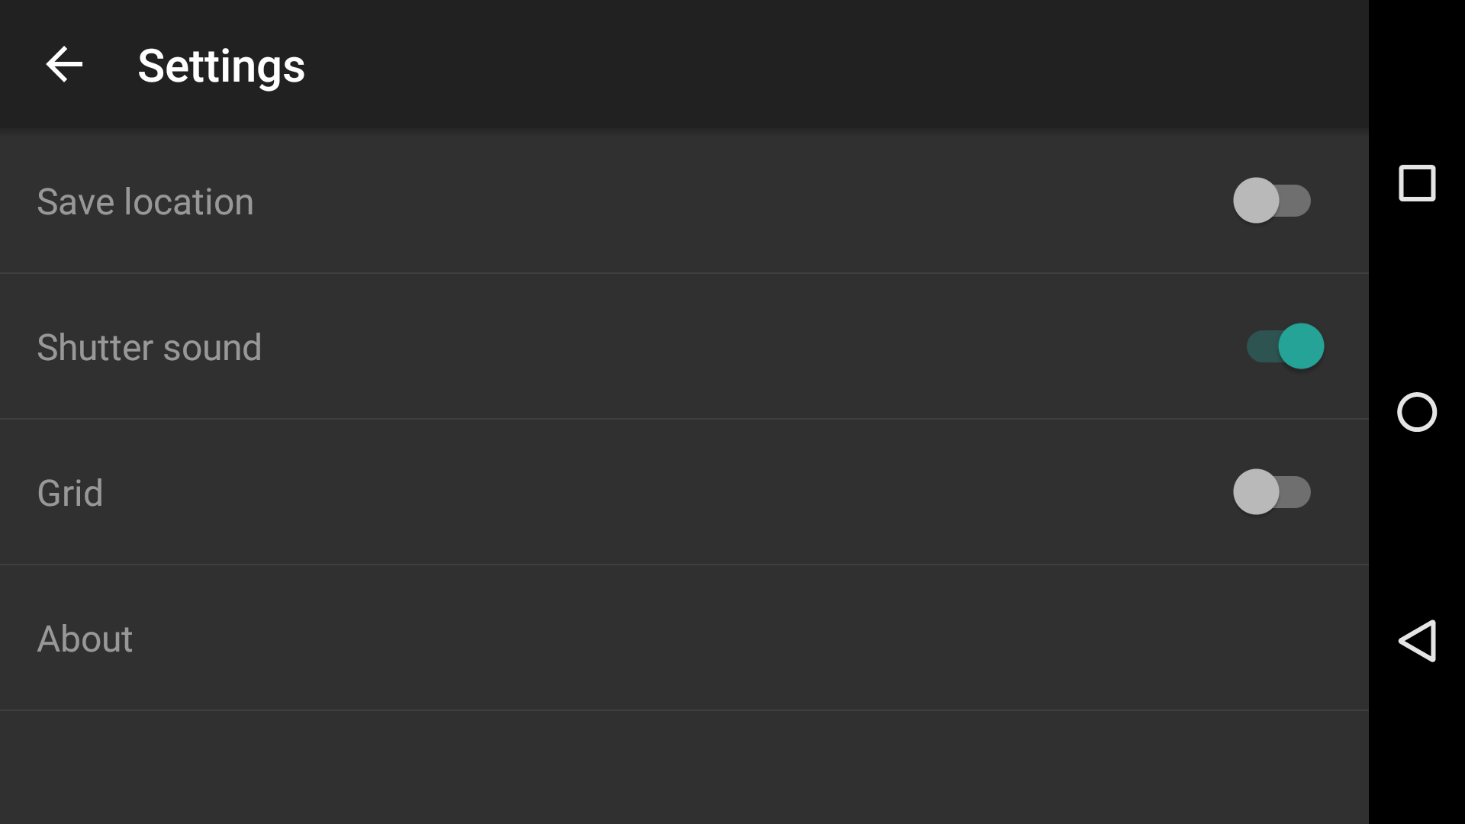1465x824 pixels.
Task: Turn on the Grid switch
Action: tap(1272, 492)
